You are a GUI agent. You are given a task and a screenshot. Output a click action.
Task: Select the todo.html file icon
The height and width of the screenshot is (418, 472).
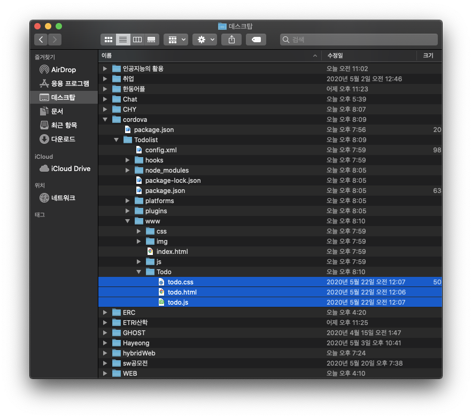161,292
